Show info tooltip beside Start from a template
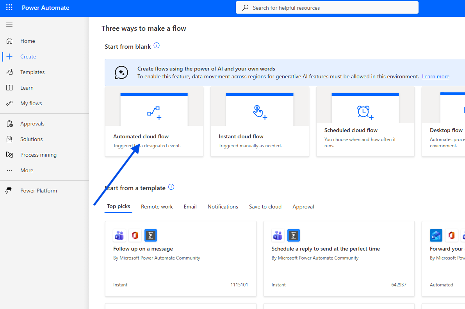The image size is (465, 309). (171, 187)
